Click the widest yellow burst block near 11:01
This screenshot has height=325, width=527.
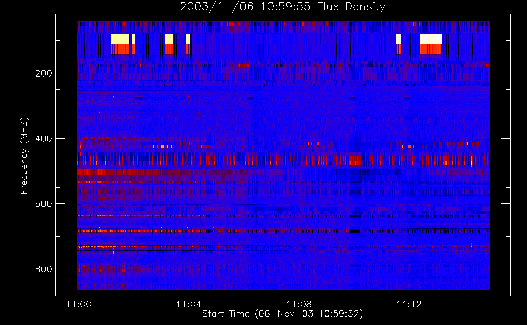[120, 39]
